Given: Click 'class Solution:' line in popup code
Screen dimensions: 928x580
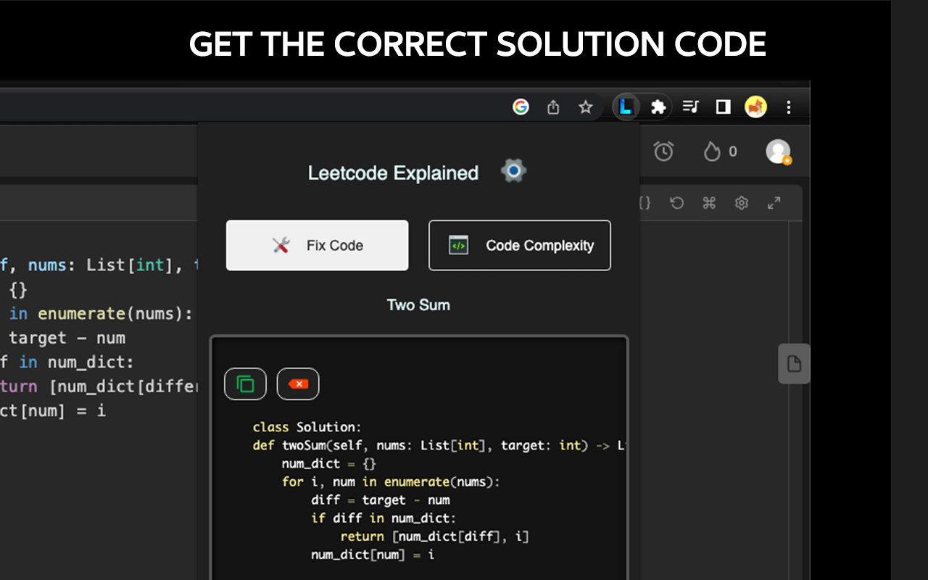Looking at the screenshot, I should tap(307, 427).
